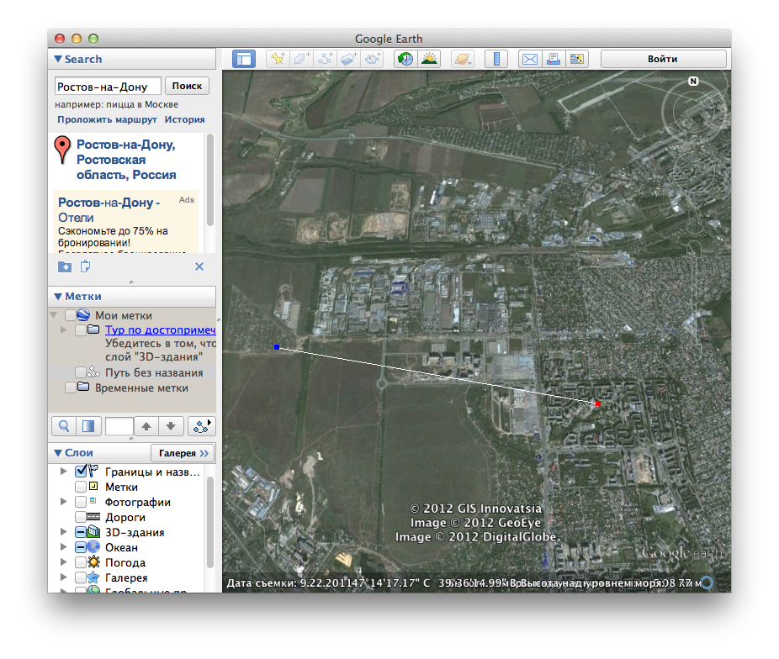The image size is (779, 659).
Task: Clear search results with the blue X
Action: 199,266
